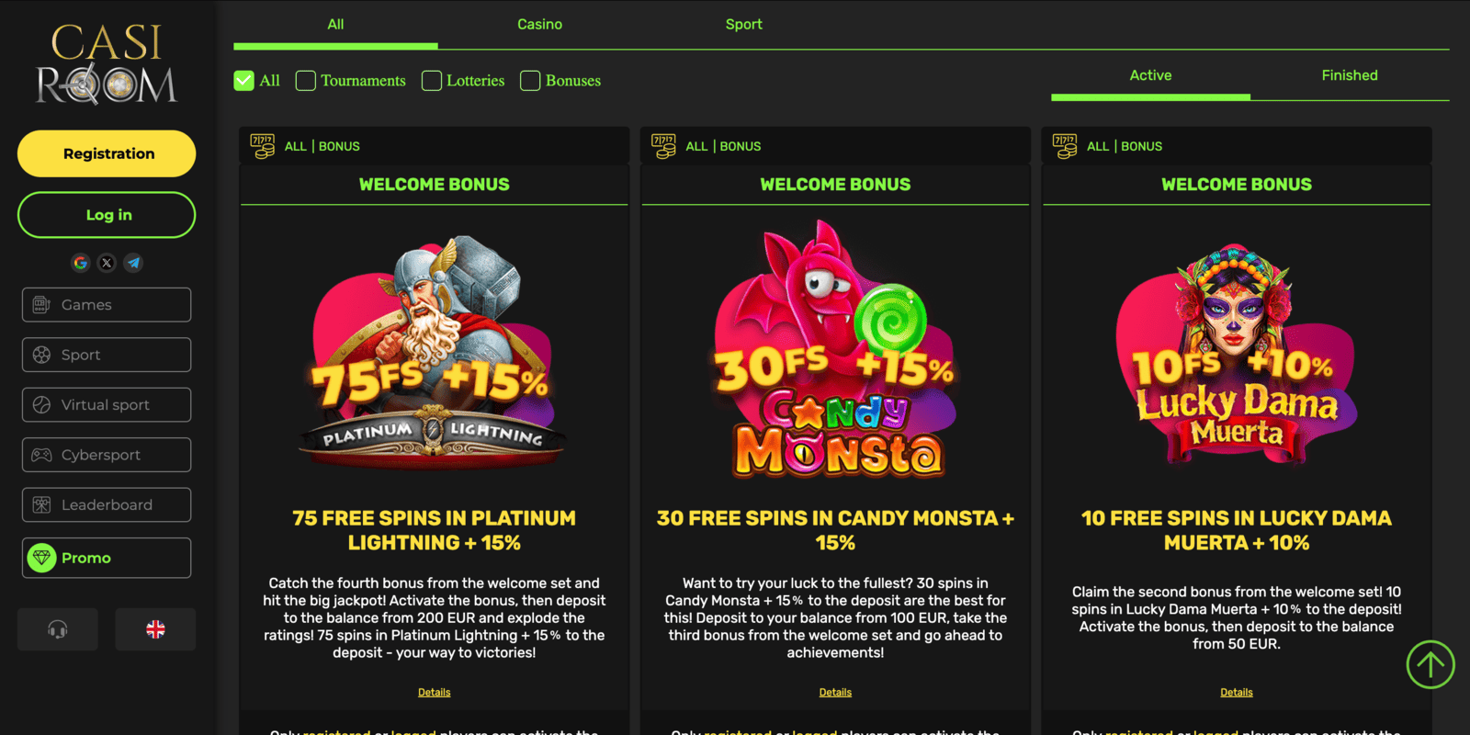
Task: Click the yellow Registration button
Action: pyautogui.click(x=107, y=153)
